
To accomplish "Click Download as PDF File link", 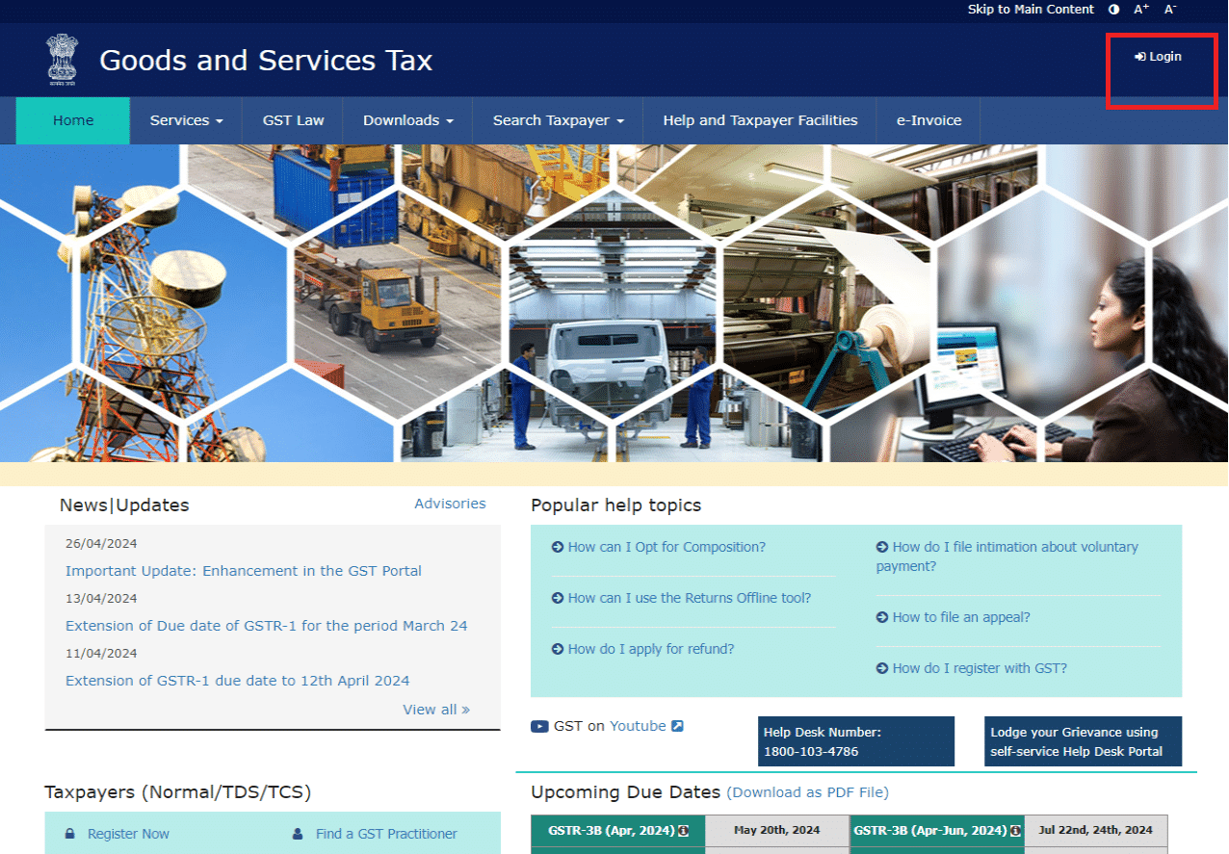I will pyautogui.click(x=808, y=792).
